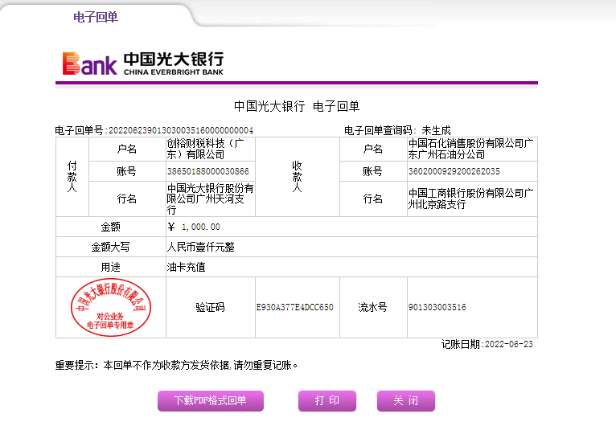Click verification code E930A377E4DCC650
The height and width of the screenshot is (426, 616).
294,308
